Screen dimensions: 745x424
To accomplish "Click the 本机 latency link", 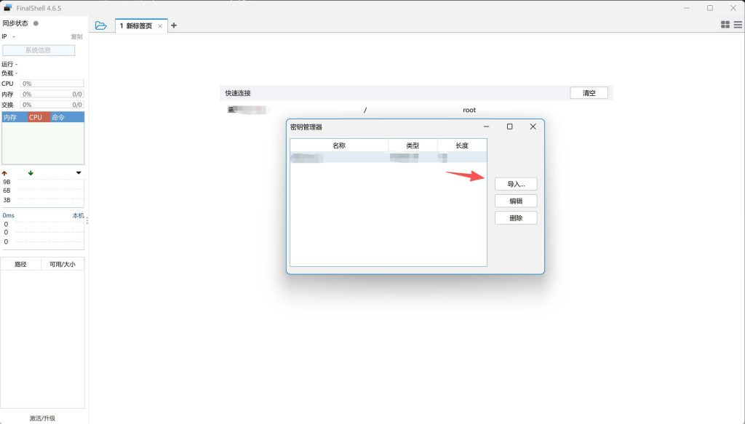I will (x=78, y=215).
